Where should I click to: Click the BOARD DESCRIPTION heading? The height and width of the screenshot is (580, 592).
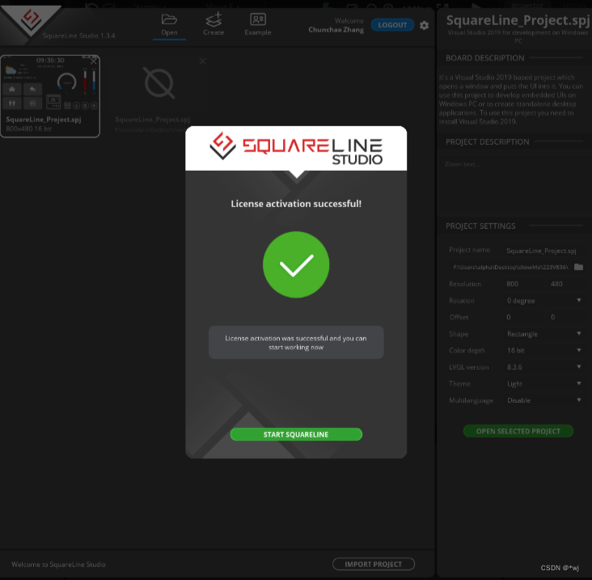coord(484,57)
